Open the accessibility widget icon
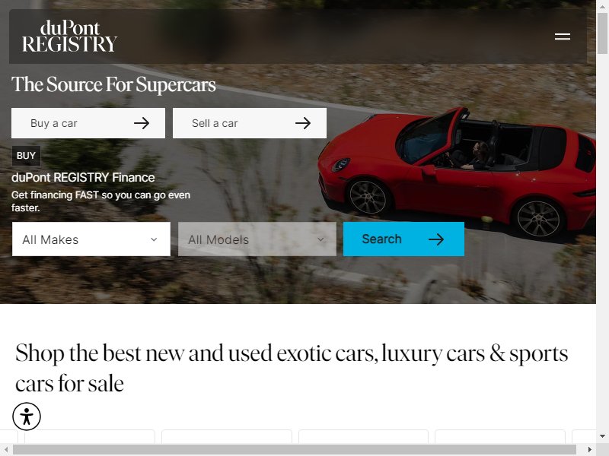This screenshot has height=456, width=609. (x=27, y=416)
